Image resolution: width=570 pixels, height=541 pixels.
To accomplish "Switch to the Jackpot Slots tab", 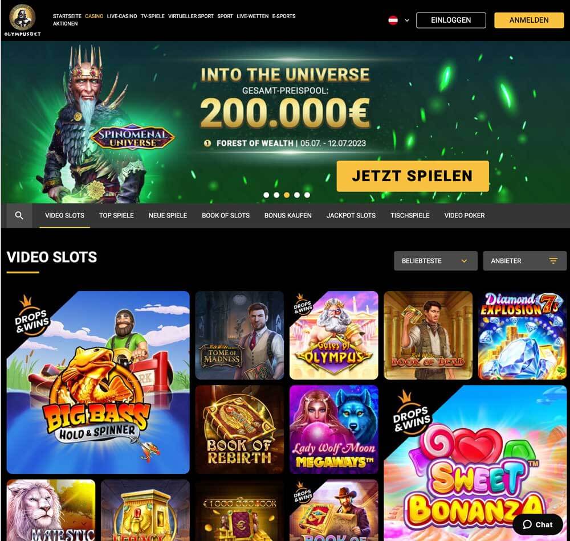I will (x=351, y=215).
